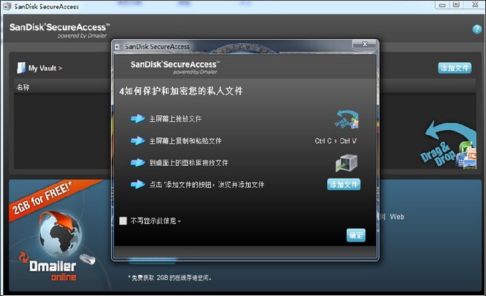Click text 主屏幕上复制和粘贴文件
This screenshot has width=486, height=296.
pos(185,141)
